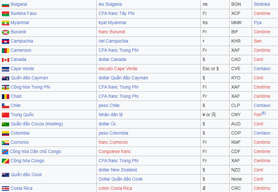Open the footnote [E] reference next to Fen

tap(264, 113)
